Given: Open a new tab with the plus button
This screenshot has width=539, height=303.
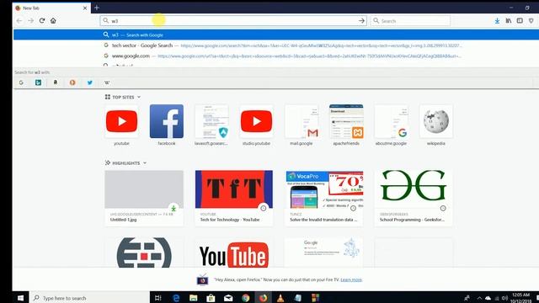Looking at the screenshot, I should tap(97, 8).
